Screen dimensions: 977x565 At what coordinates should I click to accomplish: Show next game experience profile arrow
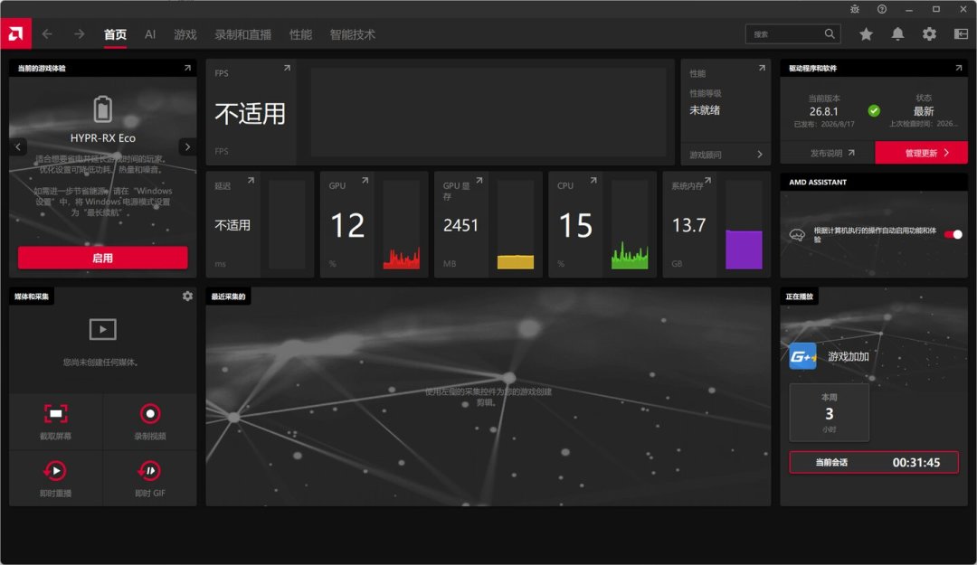[x=187, y=147]
